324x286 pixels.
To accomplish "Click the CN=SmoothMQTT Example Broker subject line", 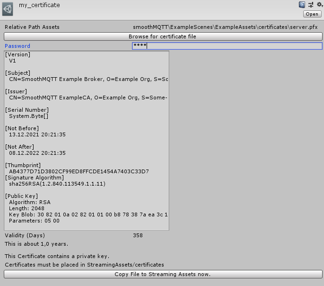I will [x=88, y=79].
